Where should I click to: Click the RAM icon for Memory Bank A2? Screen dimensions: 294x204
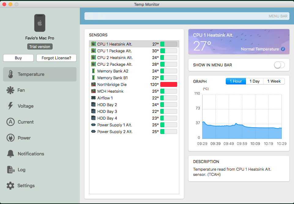tap(93, 71)
